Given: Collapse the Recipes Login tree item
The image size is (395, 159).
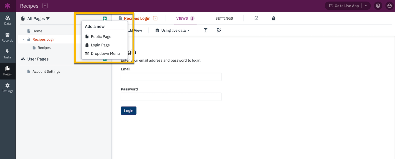Looking at the screenshot, I should [x=24, y=39].
